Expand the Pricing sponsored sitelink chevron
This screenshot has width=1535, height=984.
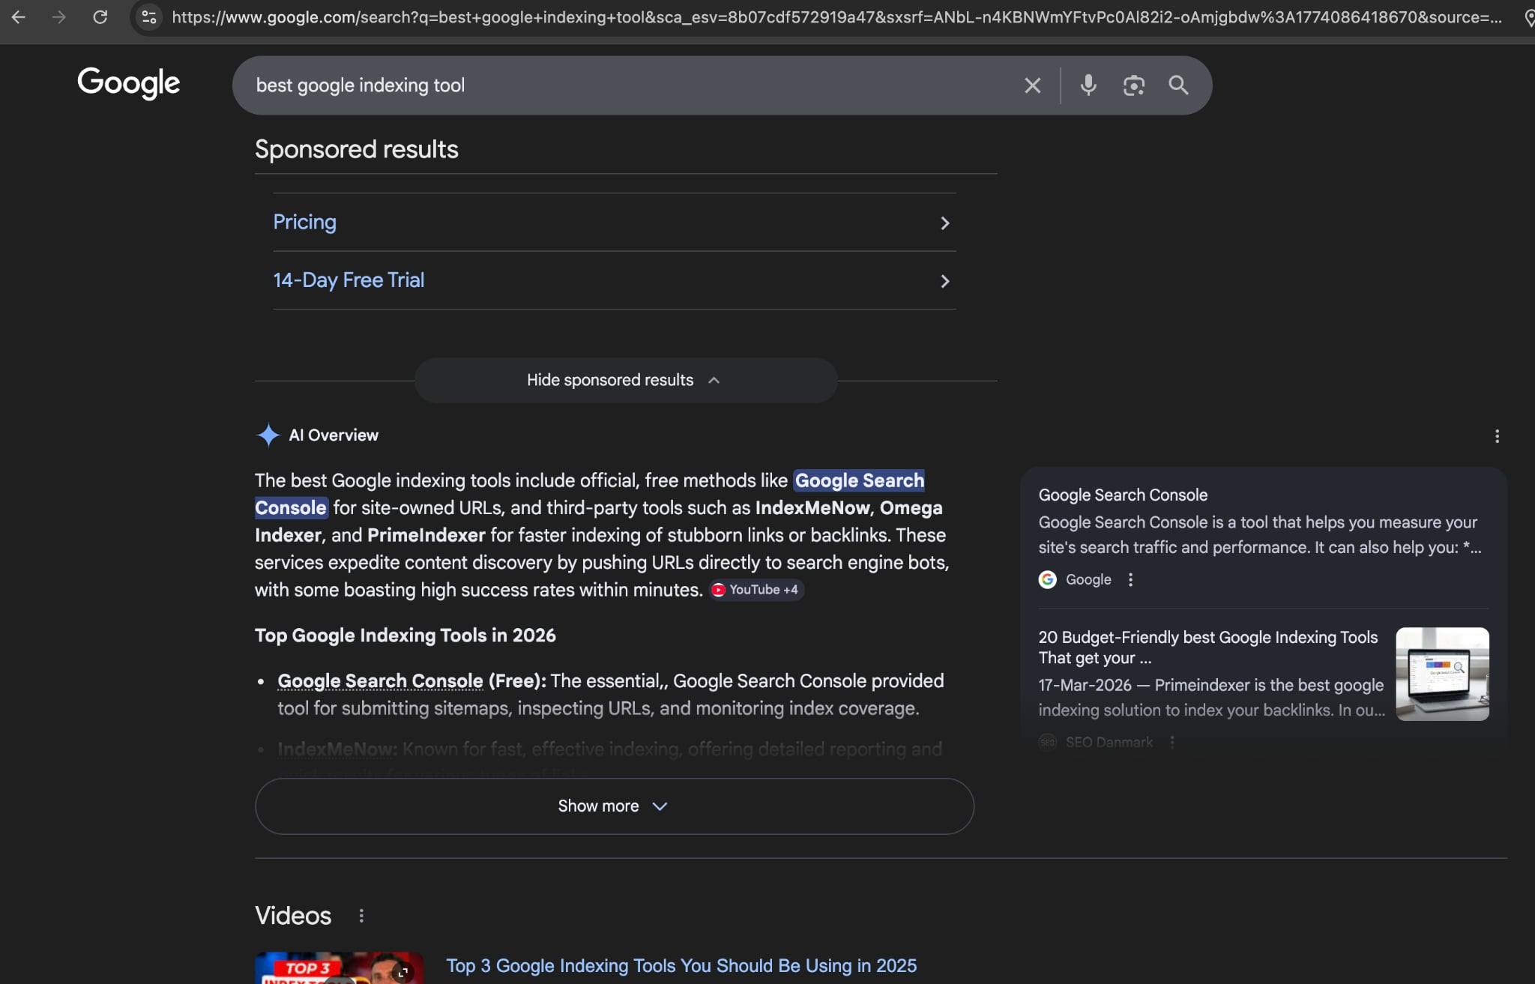click(x=944, y=223)
